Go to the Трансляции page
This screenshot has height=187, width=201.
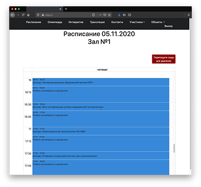97,22
